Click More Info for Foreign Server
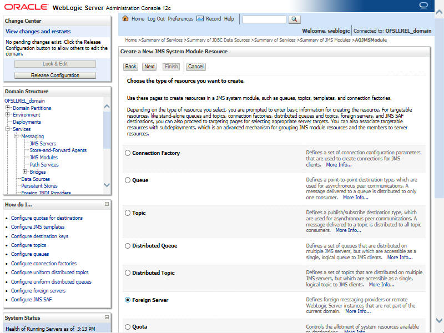 (x=358, y=311)
